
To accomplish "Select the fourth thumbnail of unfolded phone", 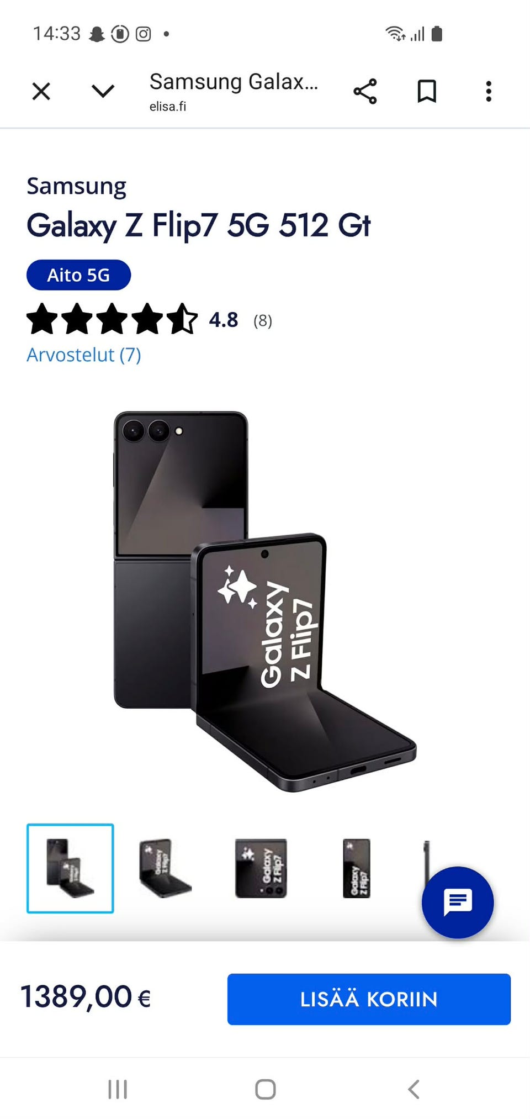I will coord(357,868).
